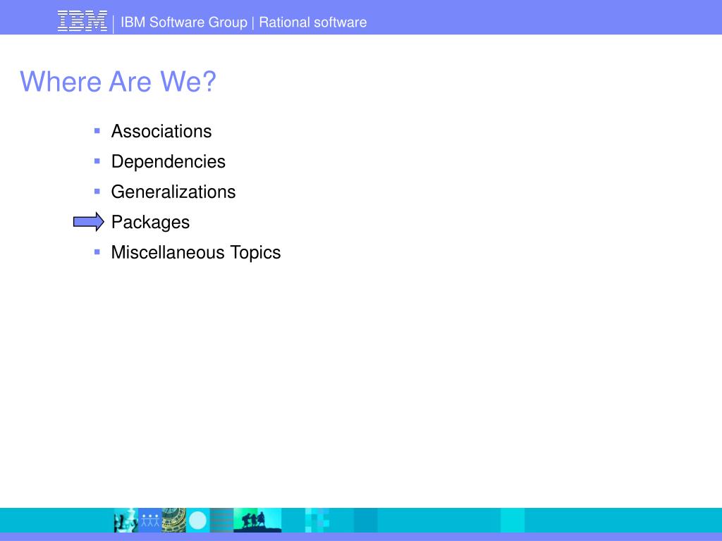
Task: Select the 'Packages' list item
Action: point(150,222)
